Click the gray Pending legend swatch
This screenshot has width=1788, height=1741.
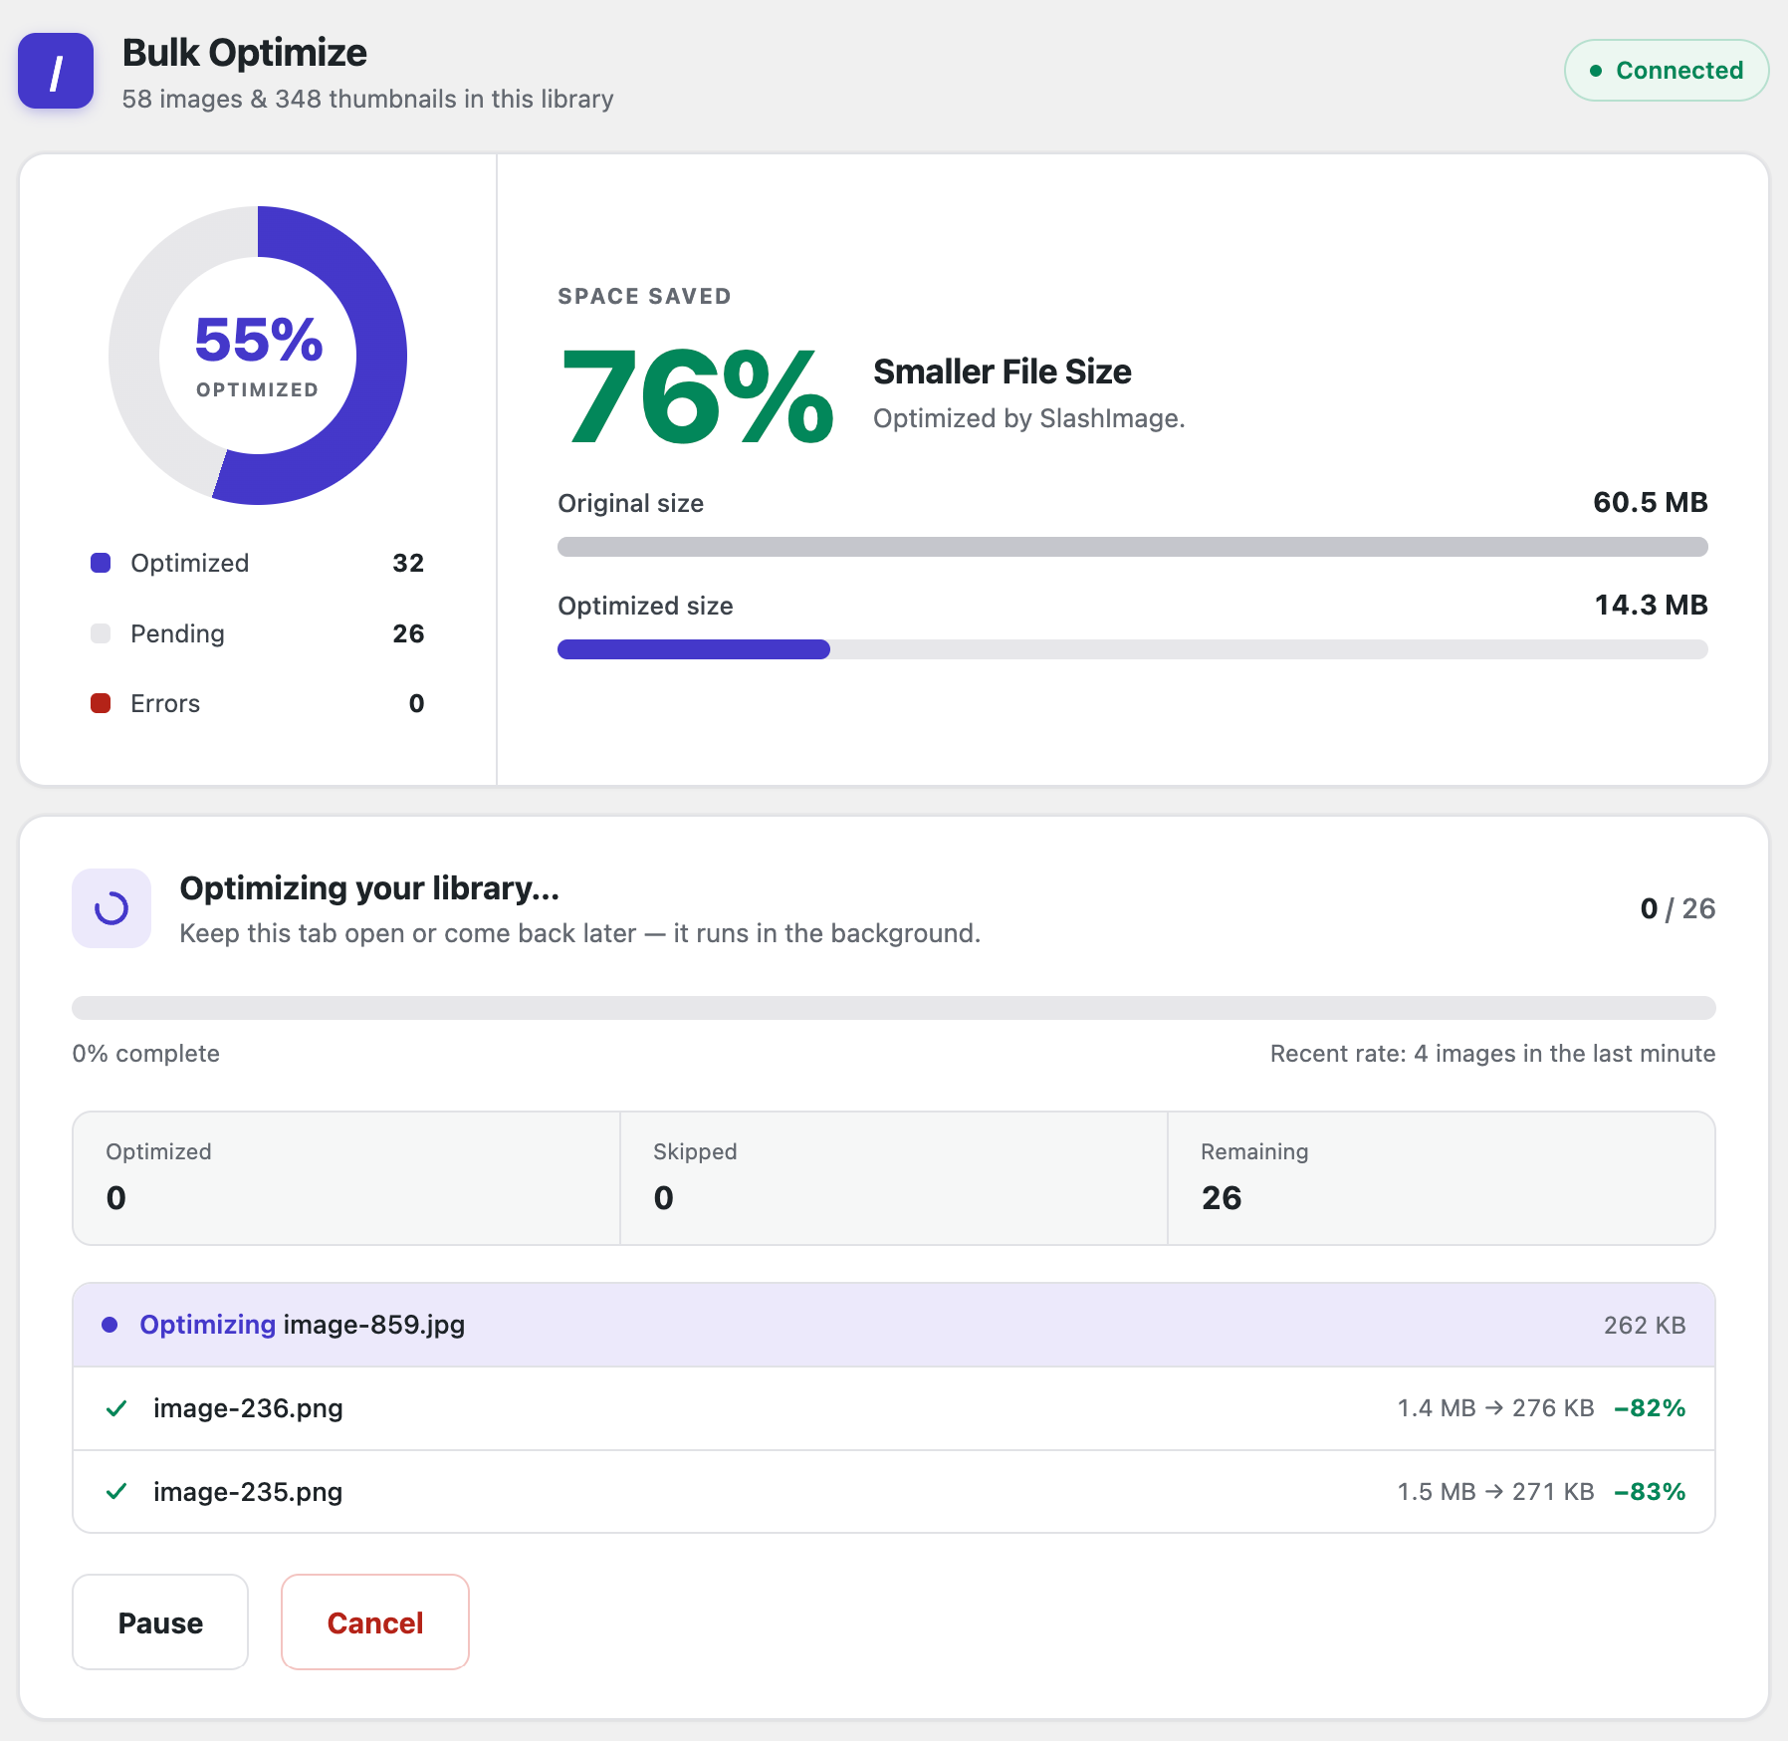[101, 633]
